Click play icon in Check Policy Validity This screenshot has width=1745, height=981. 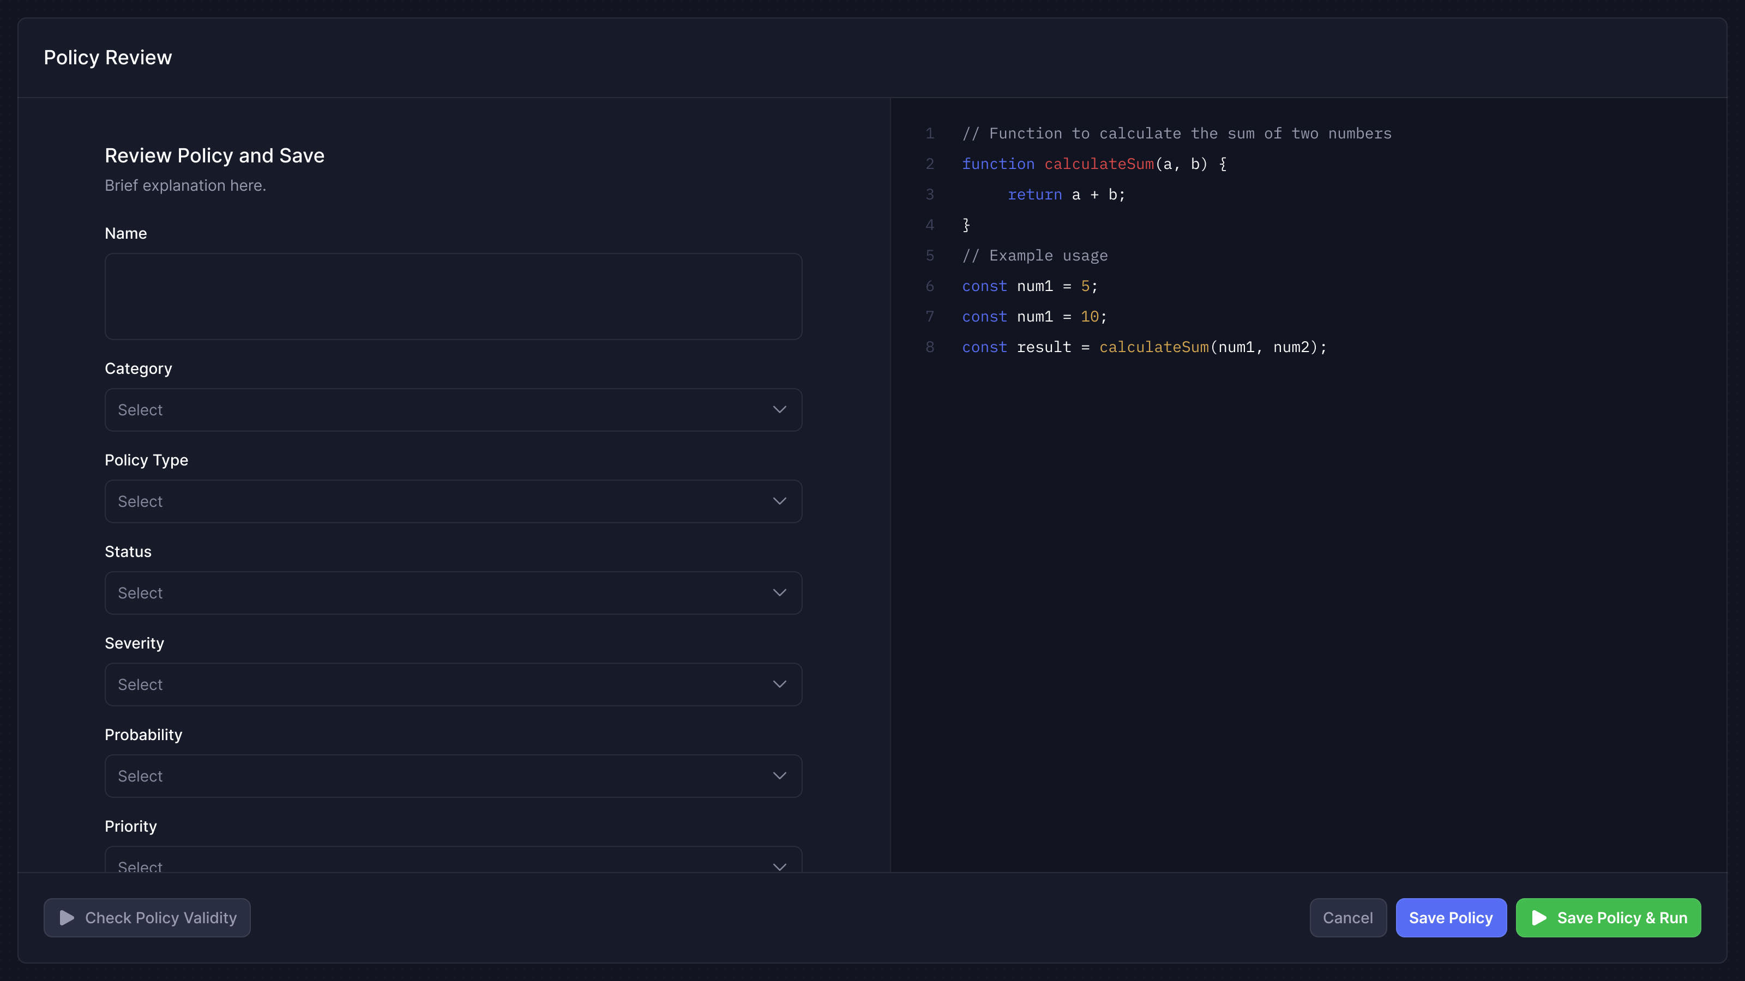coord(67,917)
